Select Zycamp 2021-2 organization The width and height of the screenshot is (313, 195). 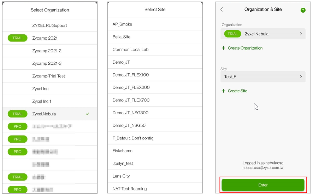(47, 51)
